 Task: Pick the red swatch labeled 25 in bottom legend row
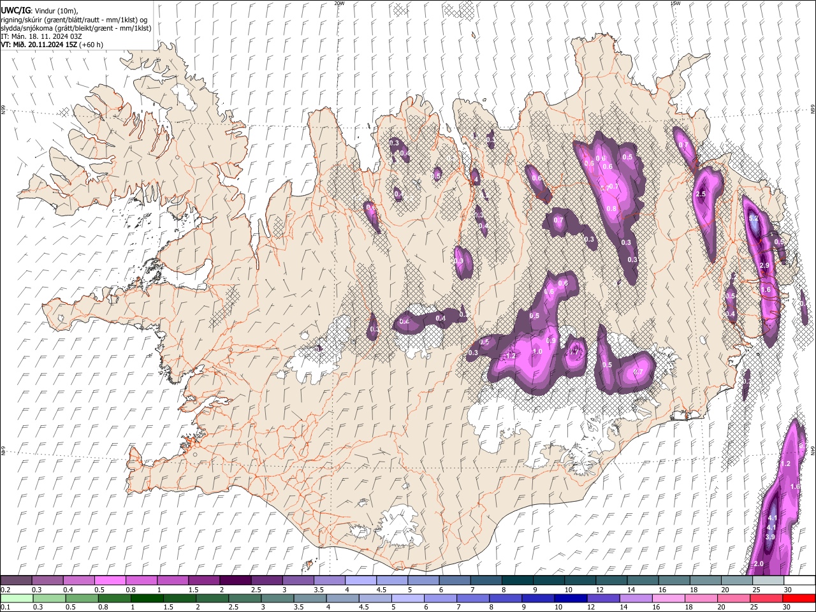click(x=766, y=598)
